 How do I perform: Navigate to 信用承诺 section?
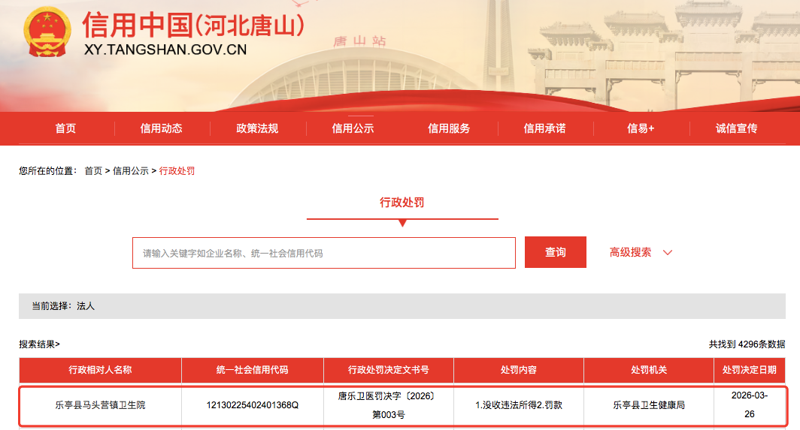tap(544, 128)
